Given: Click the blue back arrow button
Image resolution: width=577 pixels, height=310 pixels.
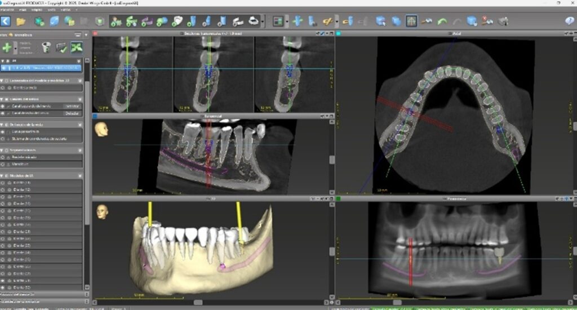Looking at the screenshot, I should tap(6, 21).
